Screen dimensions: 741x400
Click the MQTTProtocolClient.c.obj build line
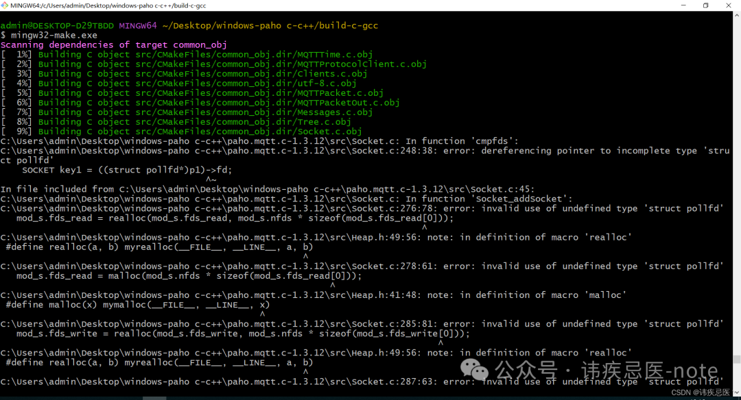pyautogui.click(x=213, y=64)
